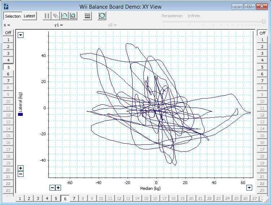Click channel 4 button in left column

point(8,60)
